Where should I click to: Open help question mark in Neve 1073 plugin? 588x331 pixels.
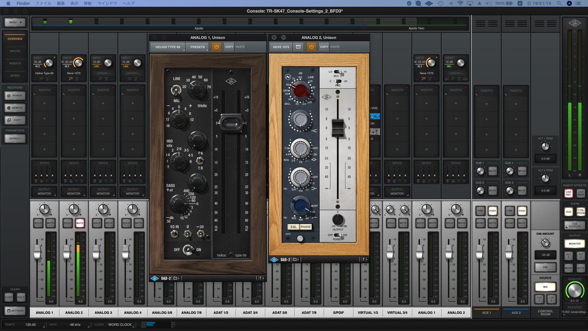pos(365,259)
